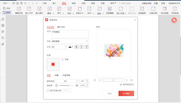
Task: Open the comments panel in left sidebar
Action: click(x=3, y=32)
